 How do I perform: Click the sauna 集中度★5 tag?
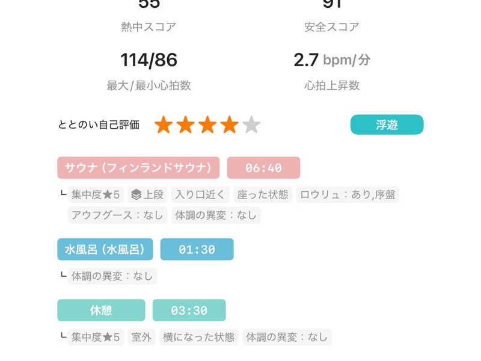pyautogui.click(x=96, y=194)
